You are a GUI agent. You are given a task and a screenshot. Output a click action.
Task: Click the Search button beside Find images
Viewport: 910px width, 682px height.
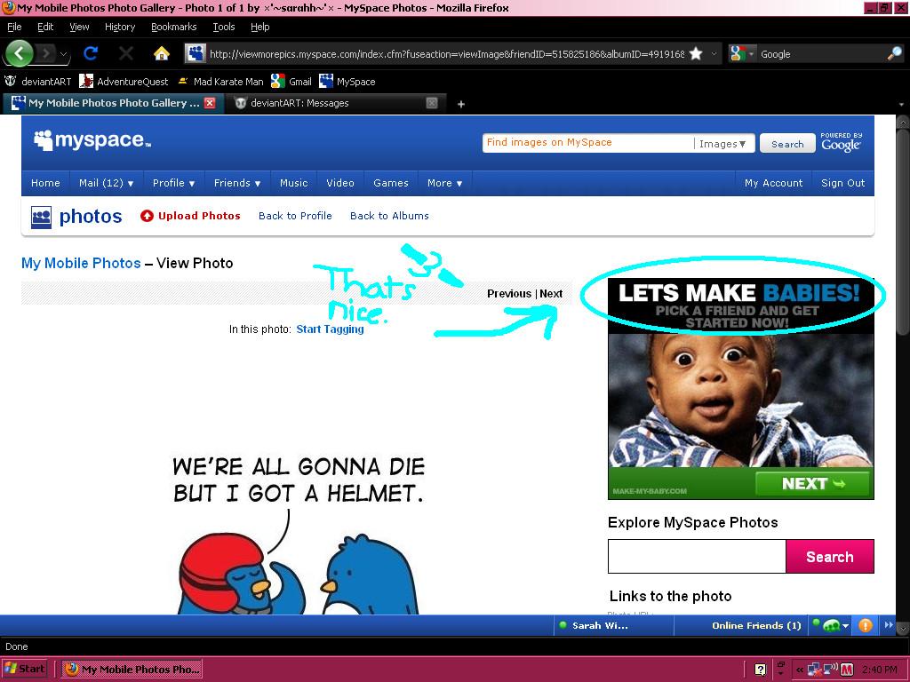coord(787,144)
